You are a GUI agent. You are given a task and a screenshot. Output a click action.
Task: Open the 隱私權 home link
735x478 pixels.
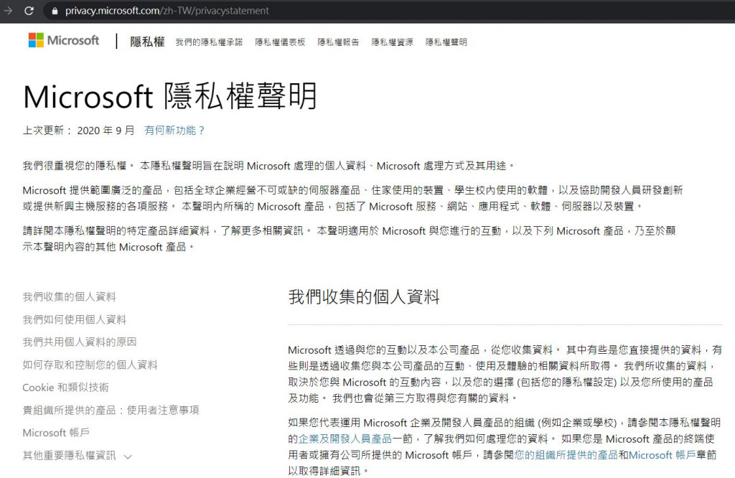147,42
